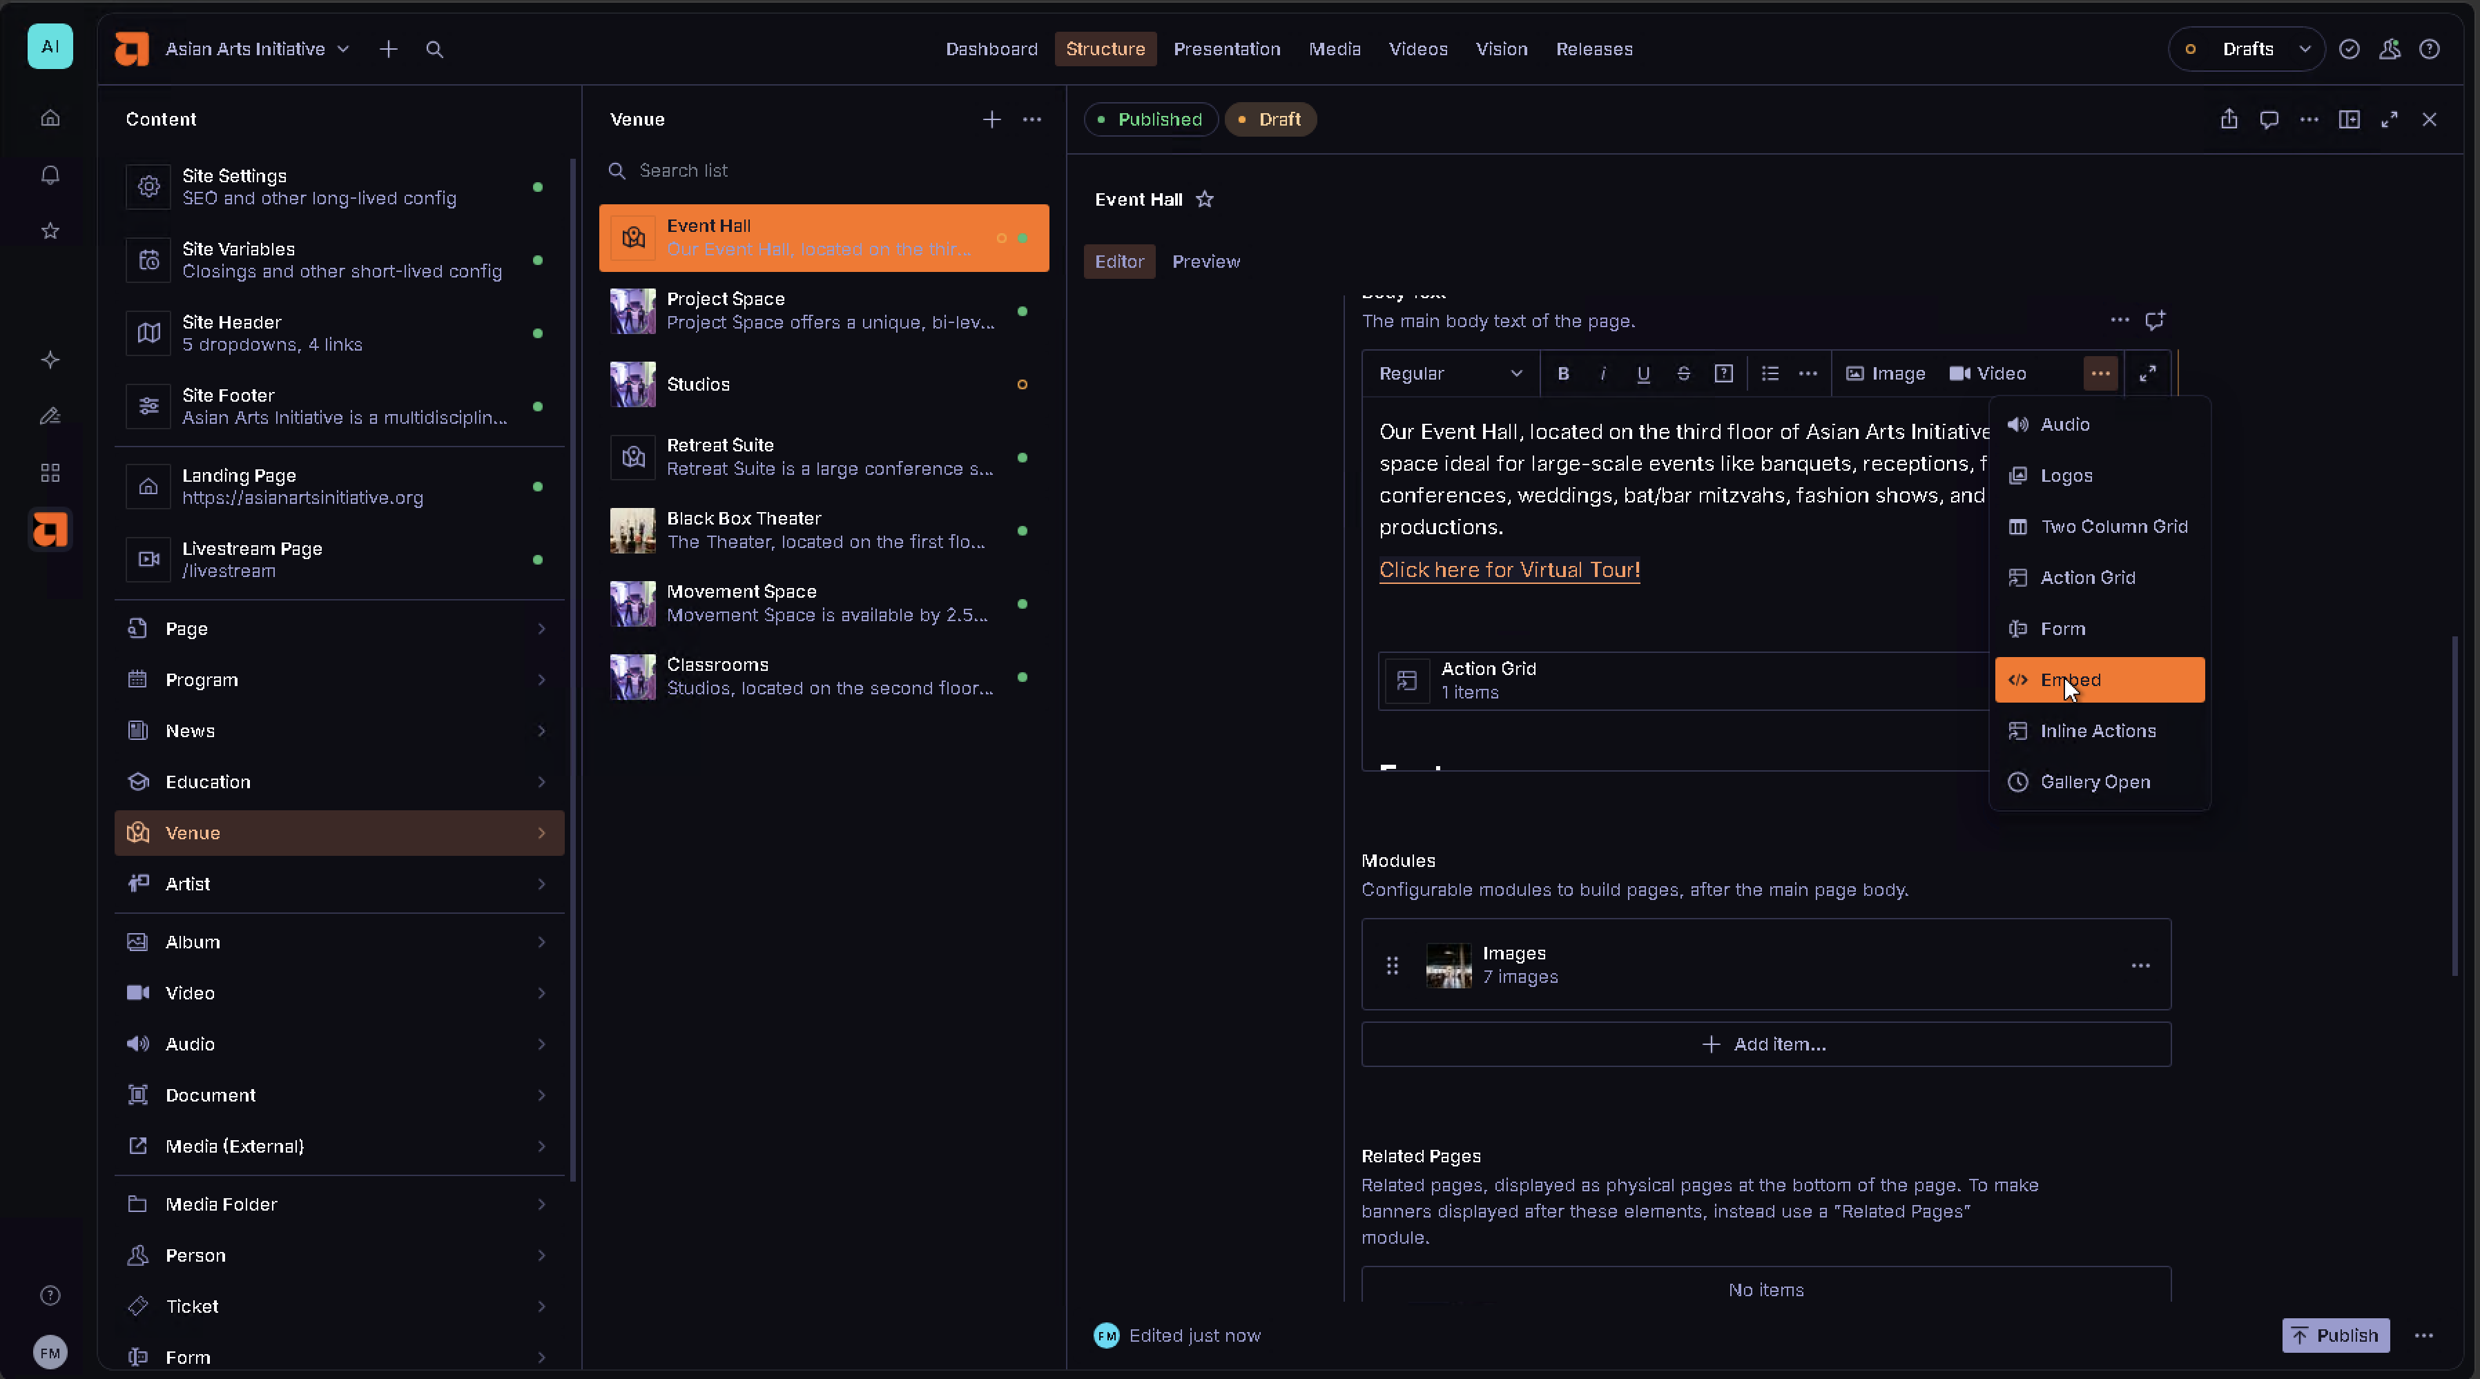Image resolution: width=2480 pixels, height=1379 pixels.
Task: Toggle strikethrough formatting in editor toolbar
Action: coord(1684,373)
